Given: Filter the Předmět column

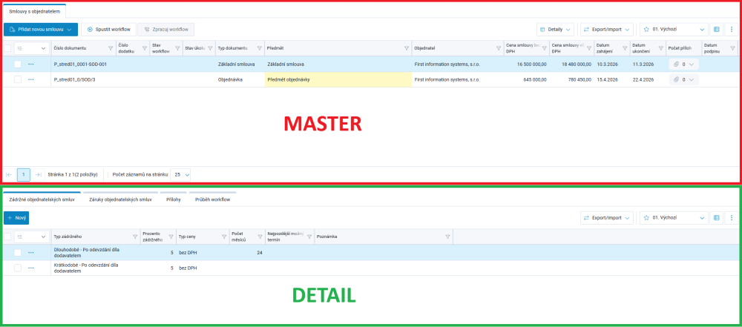Looking at the screenshot, I should click(407, 48).
